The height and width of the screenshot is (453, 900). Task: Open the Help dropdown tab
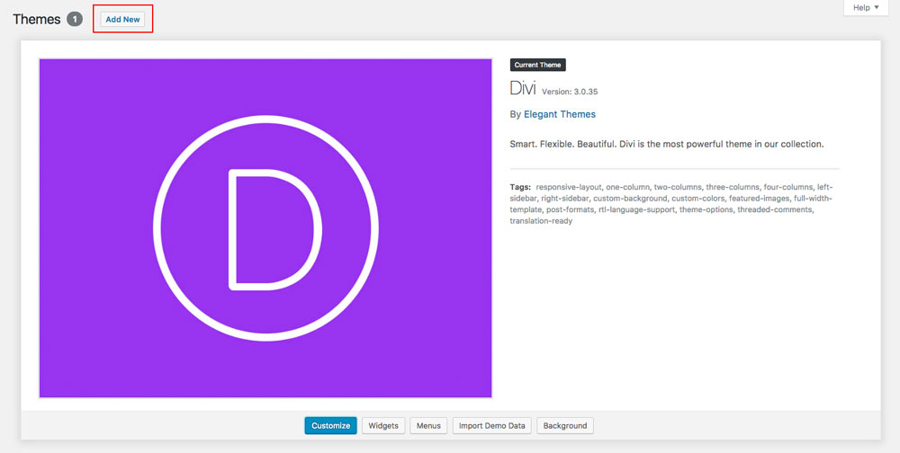pyautogui.click(x=867, y=8)
